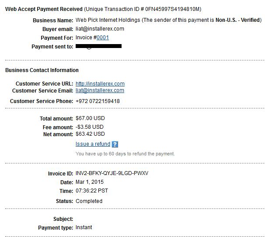The width and height of the screenshot is (265, 237).
Task: Click the refund help question-mark icon
Action: (115, 144)
